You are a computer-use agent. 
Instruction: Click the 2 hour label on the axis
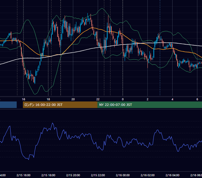click(x=148, y=99)
